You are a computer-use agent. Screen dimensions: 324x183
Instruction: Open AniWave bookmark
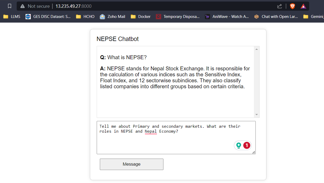(x=227, y=17)
